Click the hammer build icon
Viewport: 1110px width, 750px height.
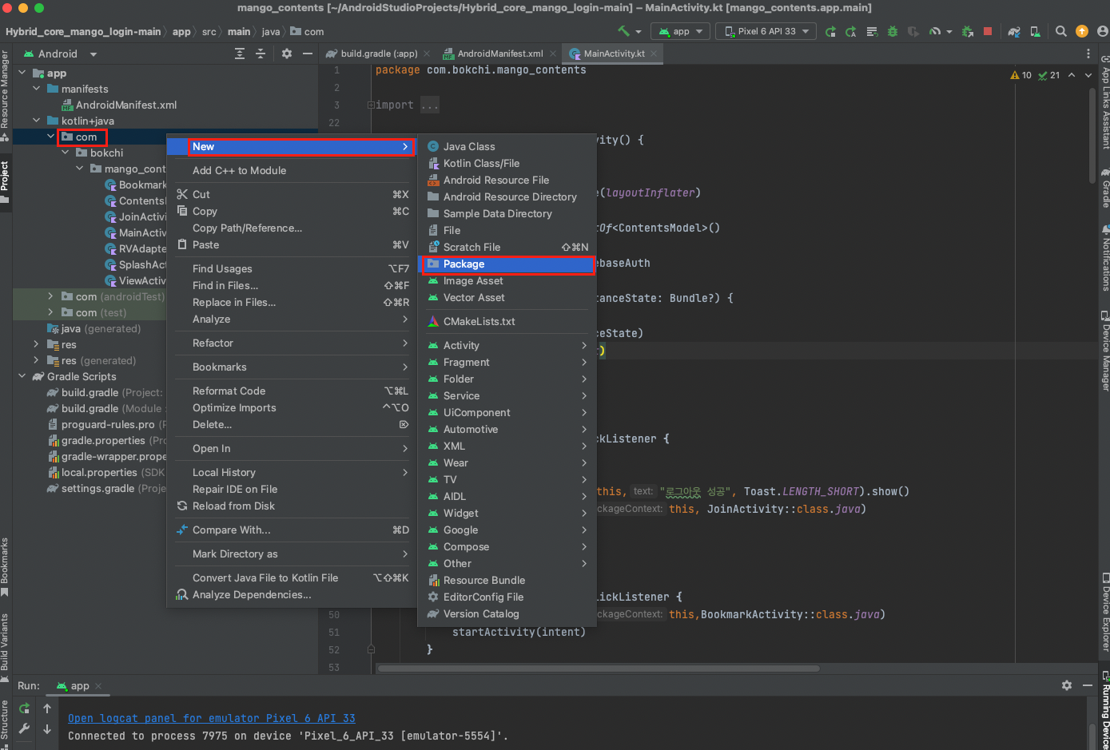pos(623,31)
